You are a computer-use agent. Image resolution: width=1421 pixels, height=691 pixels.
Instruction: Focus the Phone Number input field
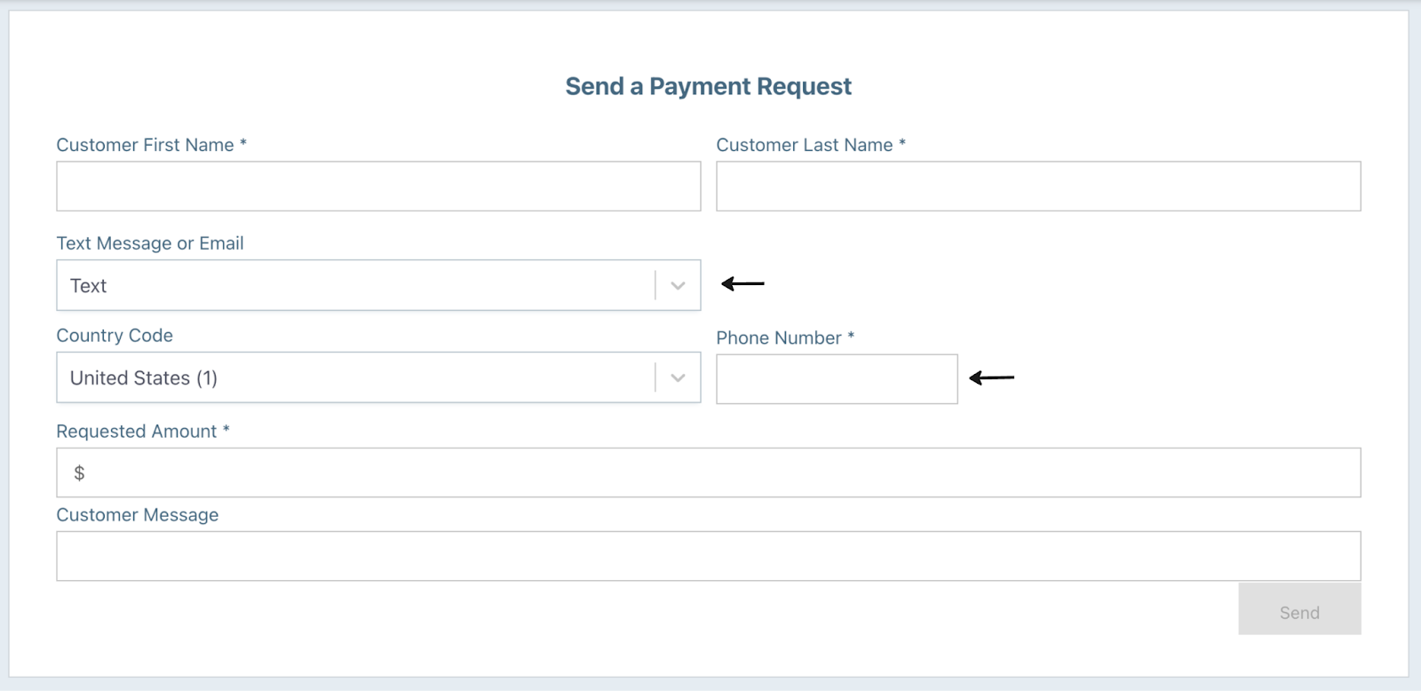837,379
